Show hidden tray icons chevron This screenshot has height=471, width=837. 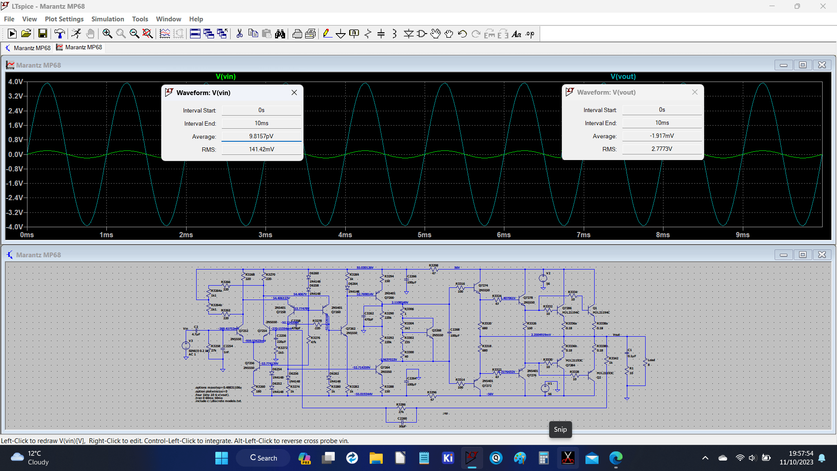[x=705, y=458]
